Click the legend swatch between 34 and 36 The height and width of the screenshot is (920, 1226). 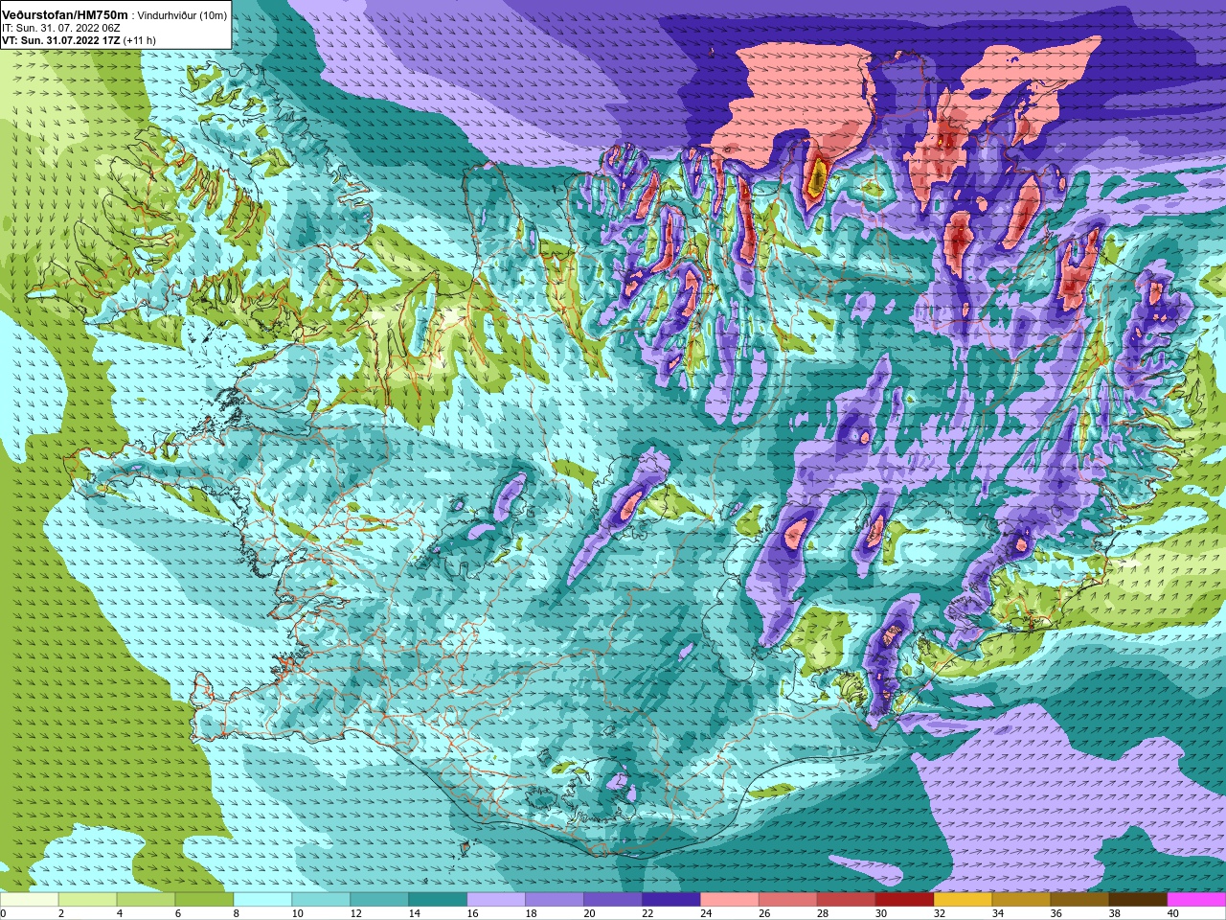1023,900
